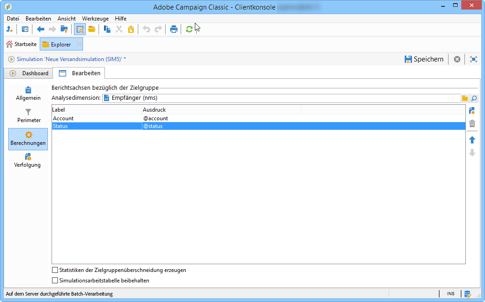Toggle full-screen view icon next to Speichern

click(x=474, y=59)
